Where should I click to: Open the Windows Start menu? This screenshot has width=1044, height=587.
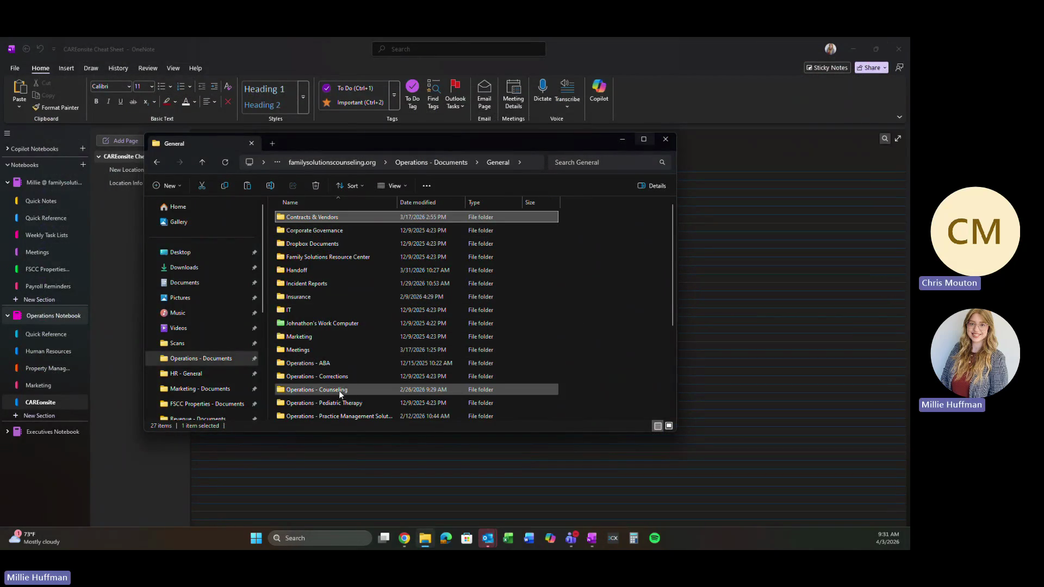coord(256,538)
